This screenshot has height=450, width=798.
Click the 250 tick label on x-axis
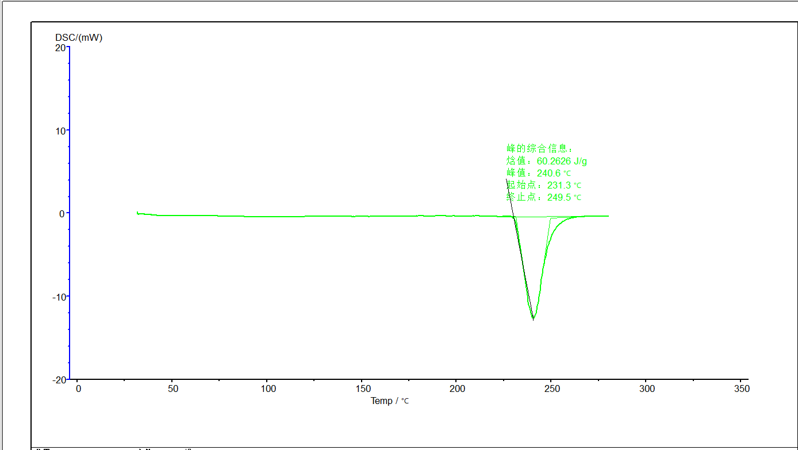(x=552, y=389)
